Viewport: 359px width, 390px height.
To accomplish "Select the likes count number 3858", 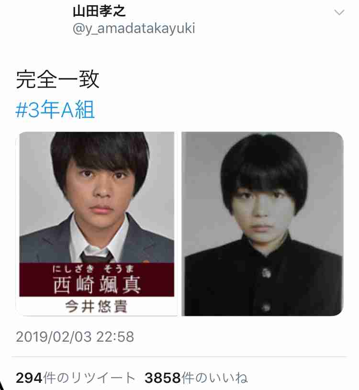I will pos(163,378).
